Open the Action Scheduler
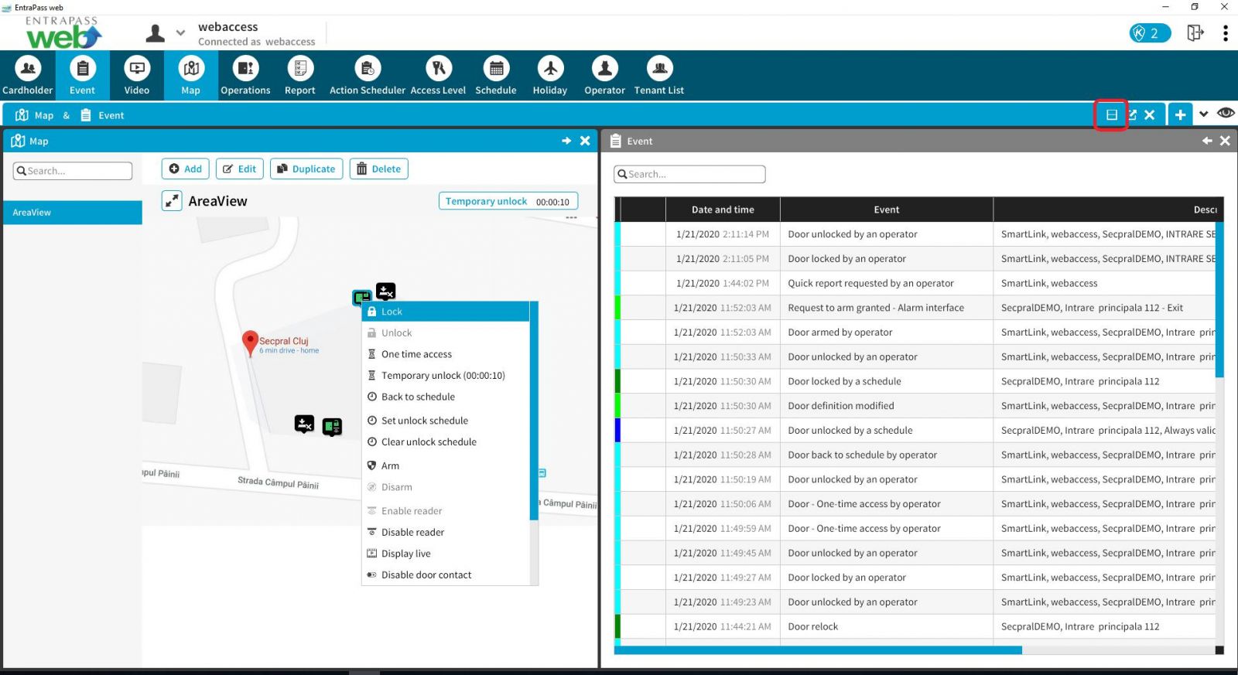 click(x=368, y=76)
